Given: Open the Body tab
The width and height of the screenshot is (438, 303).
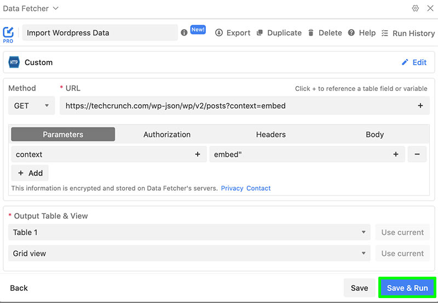Looking at the screenshot, I should pos(374,134).
